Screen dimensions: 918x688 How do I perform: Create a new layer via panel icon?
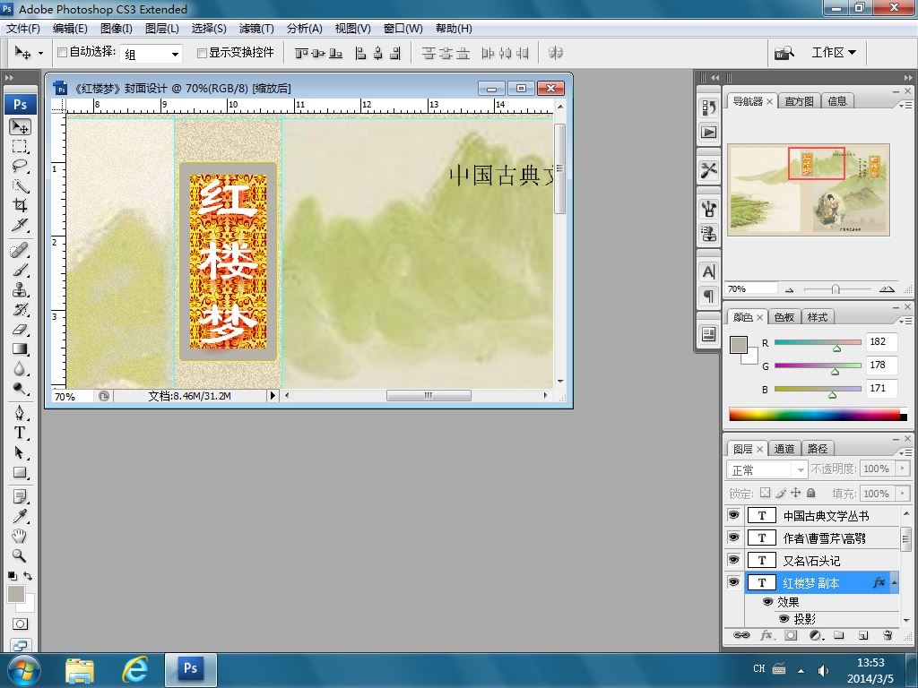coord(863,635)
